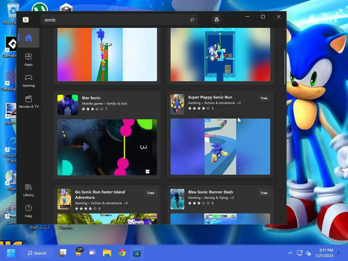Click the Store window vertical scrollbar
Viewport: 348px width, 261px height.
pyautogui.click(x=285, y=68)
